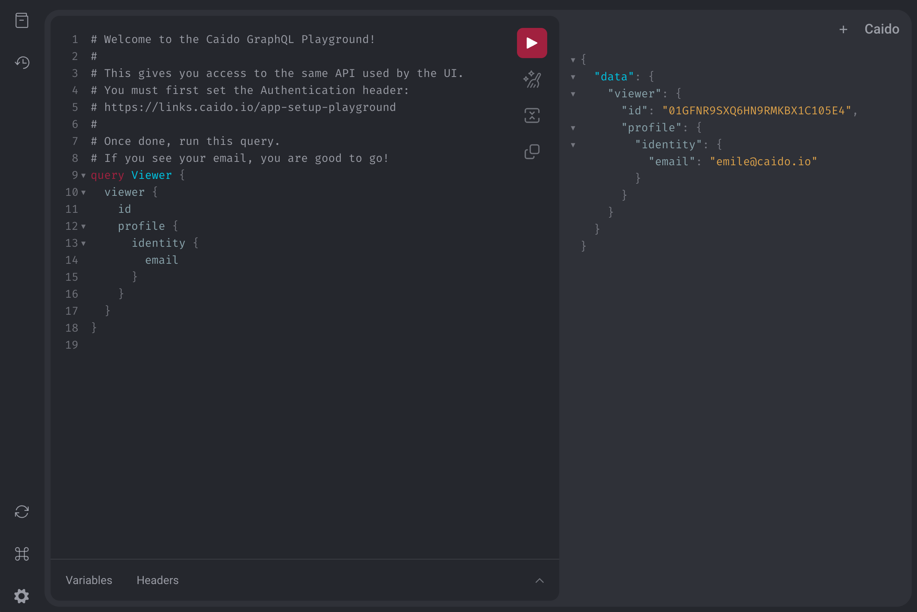Viewport: 917px width, 612px height.
Task: Copy the query with the copy icon
Action: 532,151
